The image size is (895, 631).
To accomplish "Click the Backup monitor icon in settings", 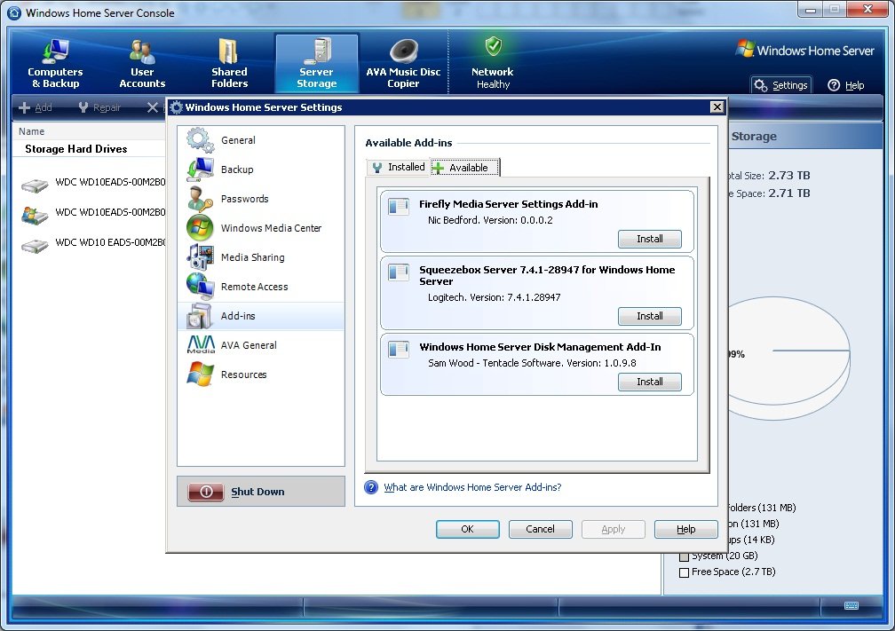I will pyautogui.click(x=201, y=170).
